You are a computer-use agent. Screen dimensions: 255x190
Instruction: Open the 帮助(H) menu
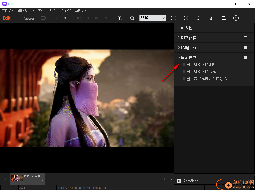pyautogui.click(x=80, y=11)
